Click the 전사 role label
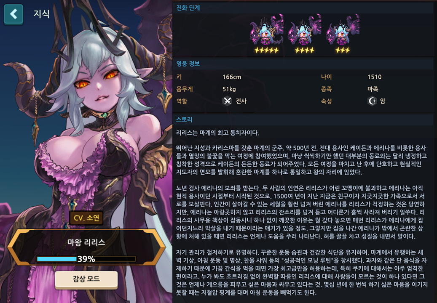 click(x=241, y=101)
